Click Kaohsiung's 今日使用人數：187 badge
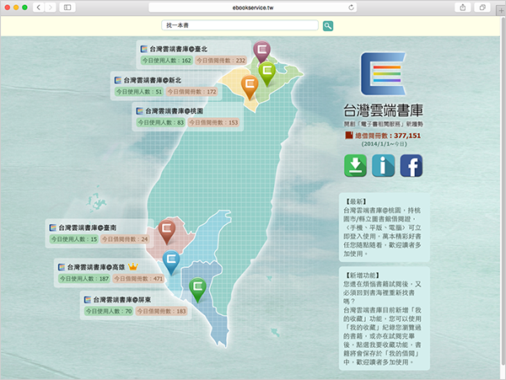506x380 pixels. tap(84, 279)
